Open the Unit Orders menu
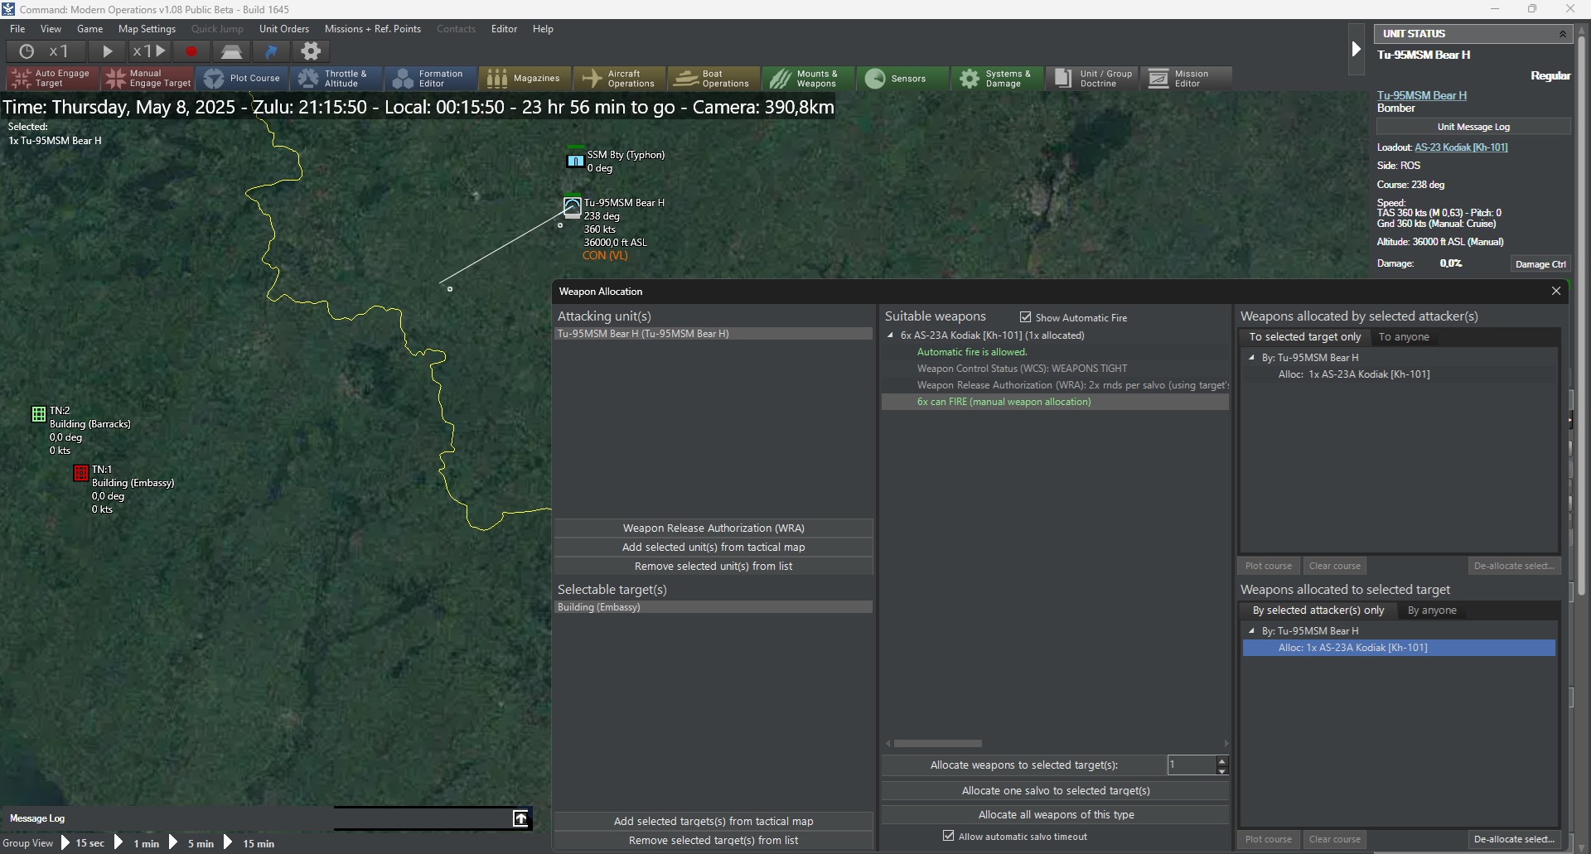 coord(283,29)
